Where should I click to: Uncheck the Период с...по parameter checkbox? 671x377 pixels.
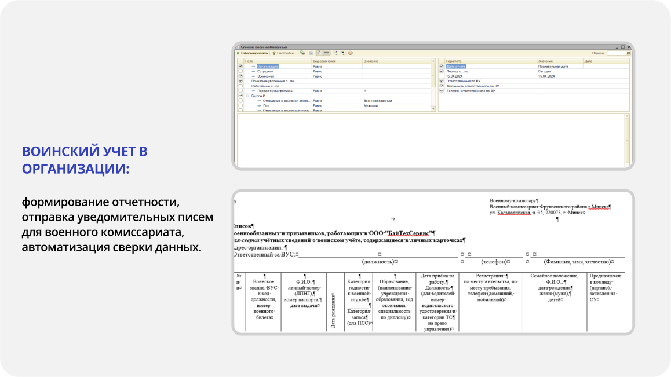point(442,71)
